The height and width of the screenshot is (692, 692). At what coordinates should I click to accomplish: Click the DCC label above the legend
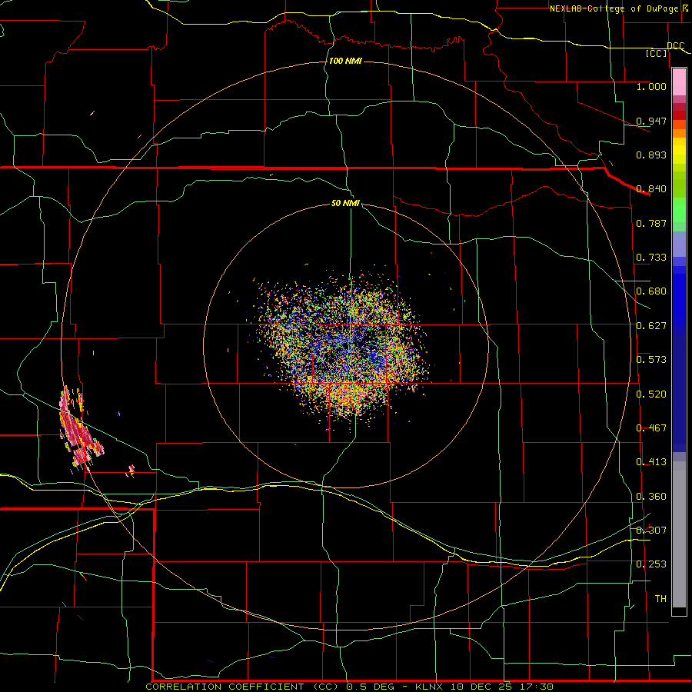coord(676,45)
